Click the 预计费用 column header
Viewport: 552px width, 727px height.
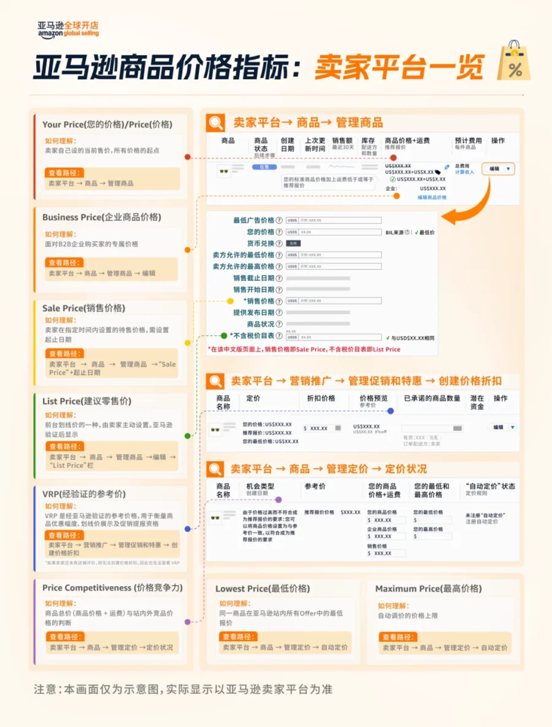point(468,140)
